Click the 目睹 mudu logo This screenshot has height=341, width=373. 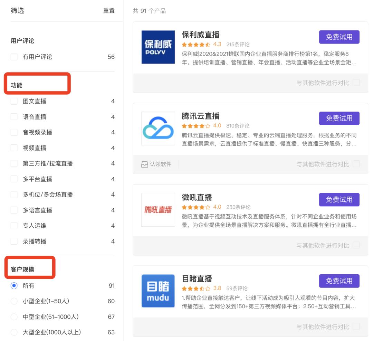[x=158, y=291]
